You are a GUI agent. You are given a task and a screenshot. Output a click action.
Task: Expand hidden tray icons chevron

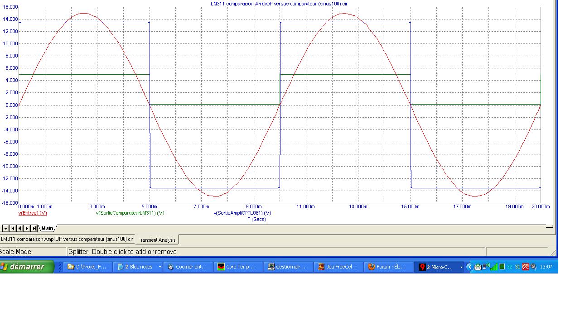pyautogui.click(x=470, y=267)
